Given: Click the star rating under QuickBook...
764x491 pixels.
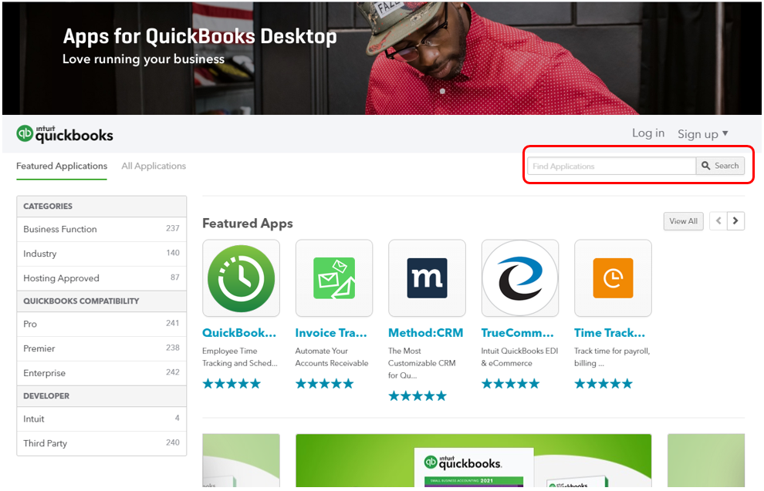Looking at the screenshot, I should point(232,384).
